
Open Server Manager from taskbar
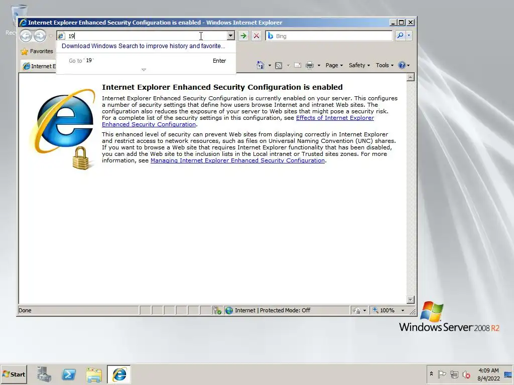click(x=44, y=374)
